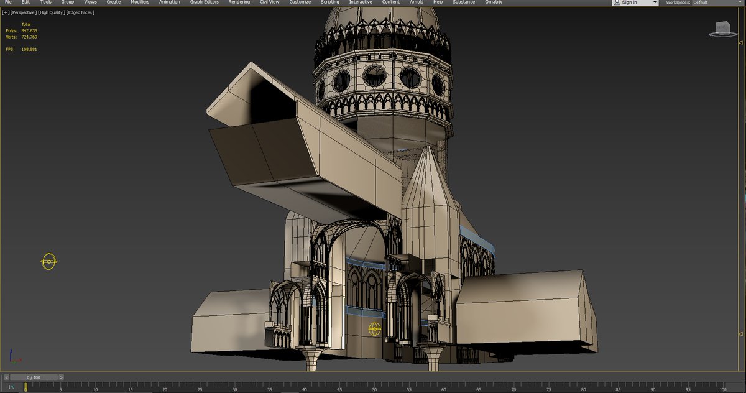The width and height of the screenshot is (746, 393).
Task: Step time slider back with left arrow
Action: click(x=7, y=377)
